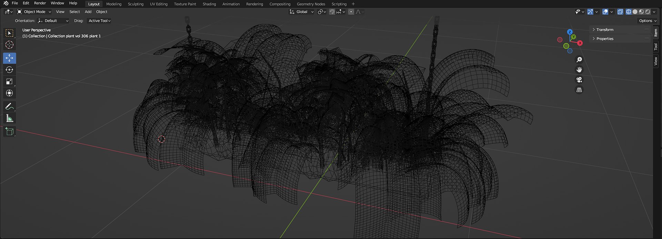The image size is (662, 239).
Task: Select the Measure tool
Action: (9, 118)
